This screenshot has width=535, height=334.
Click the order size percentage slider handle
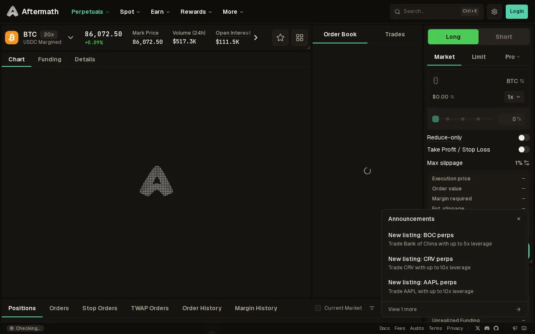[x=436, y=119]
